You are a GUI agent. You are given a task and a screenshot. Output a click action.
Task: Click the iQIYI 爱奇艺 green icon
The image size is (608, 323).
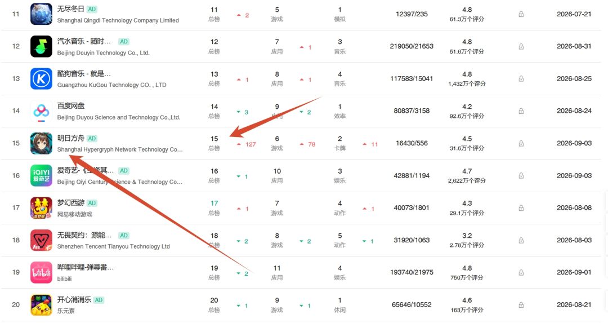click(41, 175)
